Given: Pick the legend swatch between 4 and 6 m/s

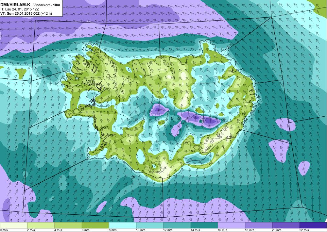Looking at the screenshot, I should (68, 225).
